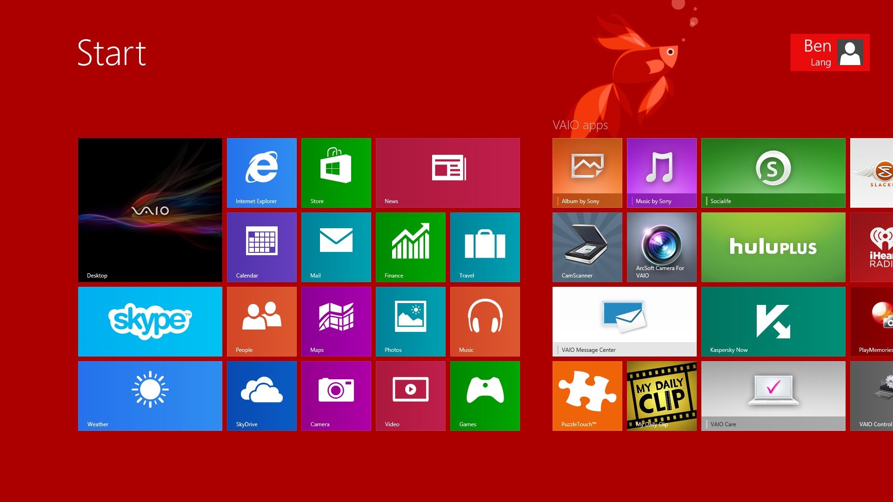Open VAIO Message Center tile
The height and width of the screenshot is (502, 893).
tap(625, 322)
